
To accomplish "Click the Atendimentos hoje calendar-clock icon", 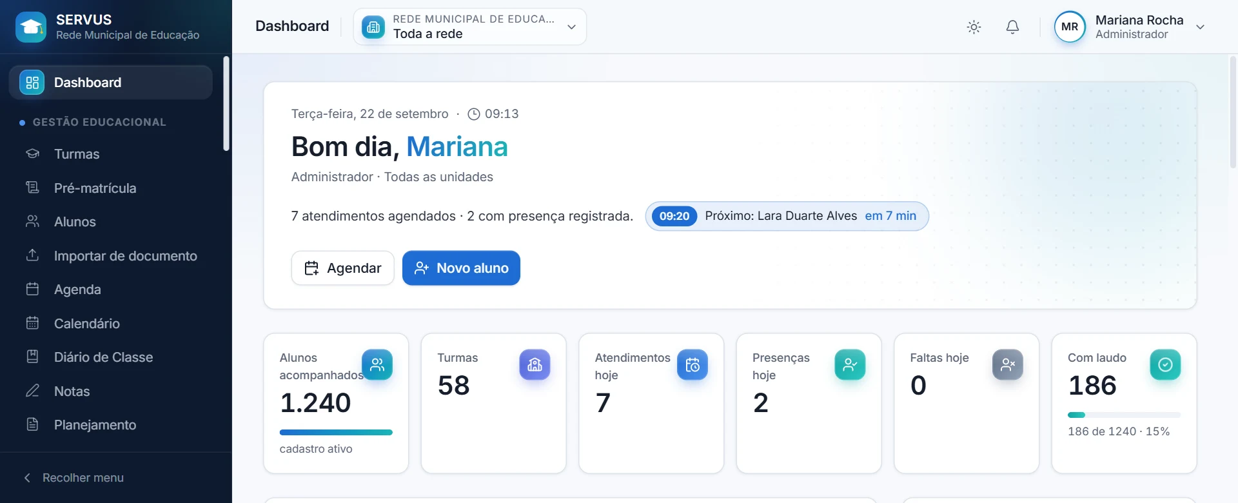I will pos(693,365).
